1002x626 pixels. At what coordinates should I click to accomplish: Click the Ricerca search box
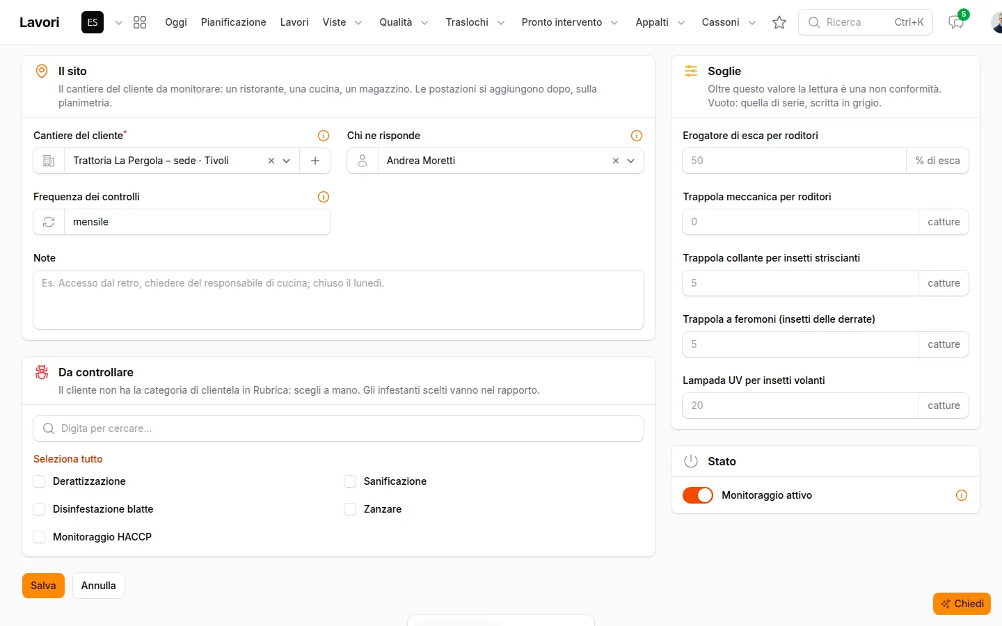coord(866,22)
